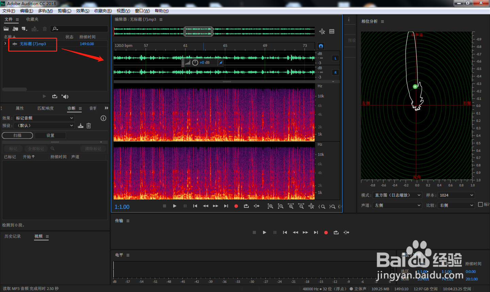The image size is (490, 292).
Task: Open the 电平 panel menu icon
Action: (128, 255)
